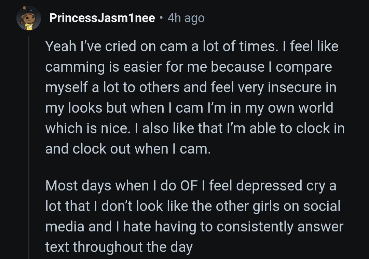The height and width of the screenshot is (259, 369).
Task: Click the line "lot that I don't look like"
Action: pos(193,206)
